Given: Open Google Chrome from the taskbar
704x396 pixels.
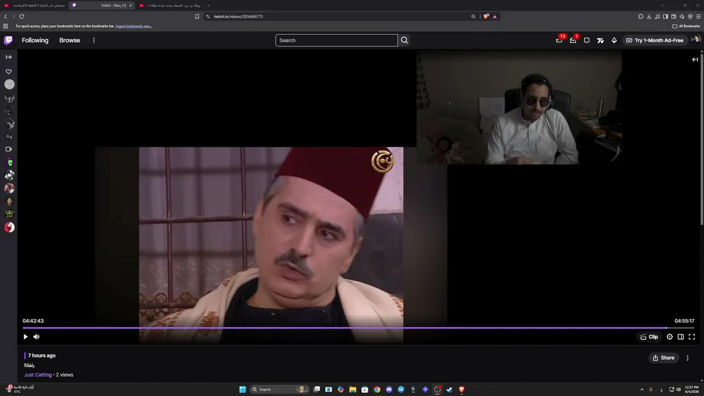Looking at the screenshot, I should [377, 389].
